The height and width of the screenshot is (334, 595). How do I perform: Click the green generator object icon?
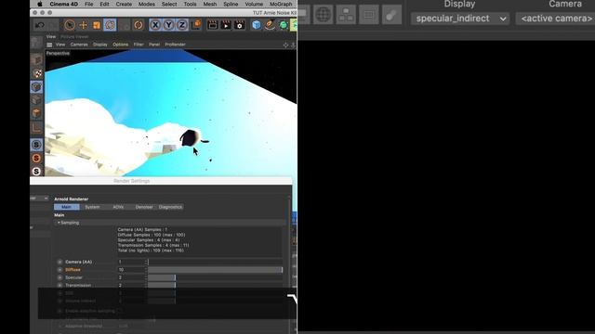[284, 25]
